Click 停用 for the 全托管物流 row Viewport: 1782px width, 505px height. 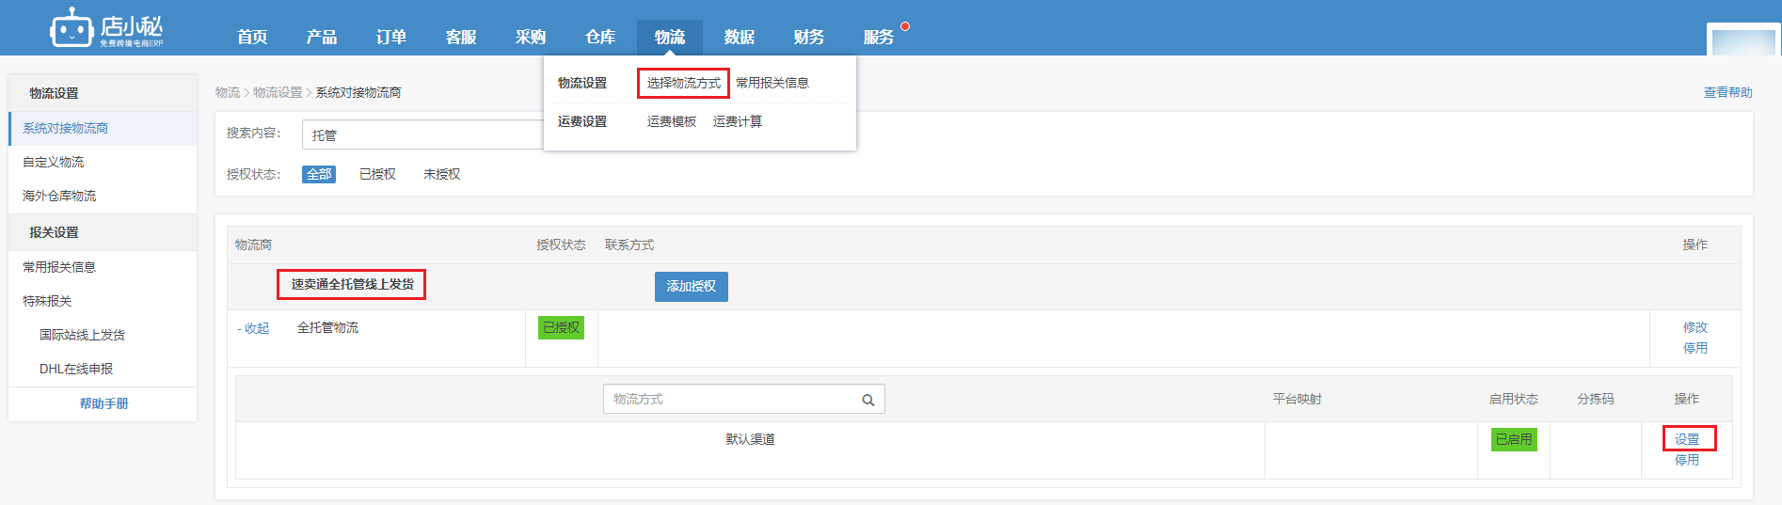click(x=1695, y=348)
